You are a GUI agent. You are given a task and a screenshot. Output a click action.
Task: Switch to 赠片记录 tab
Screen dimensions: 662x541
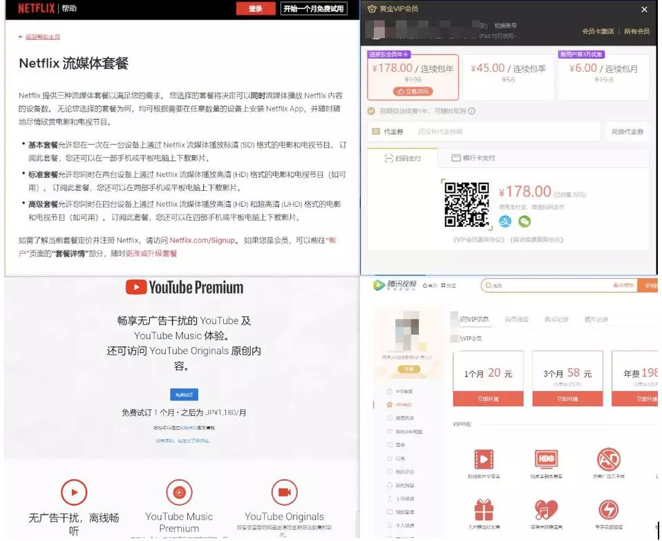click(x=596, y=319)
